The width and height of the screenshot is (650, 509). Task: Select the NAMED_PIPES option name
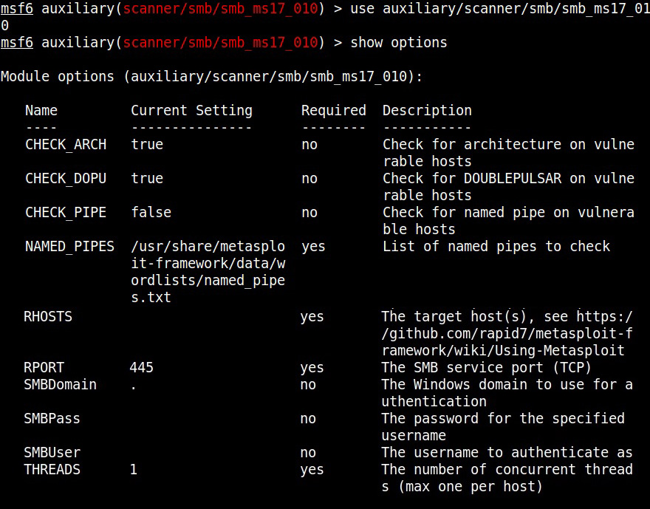pos(69,246)
